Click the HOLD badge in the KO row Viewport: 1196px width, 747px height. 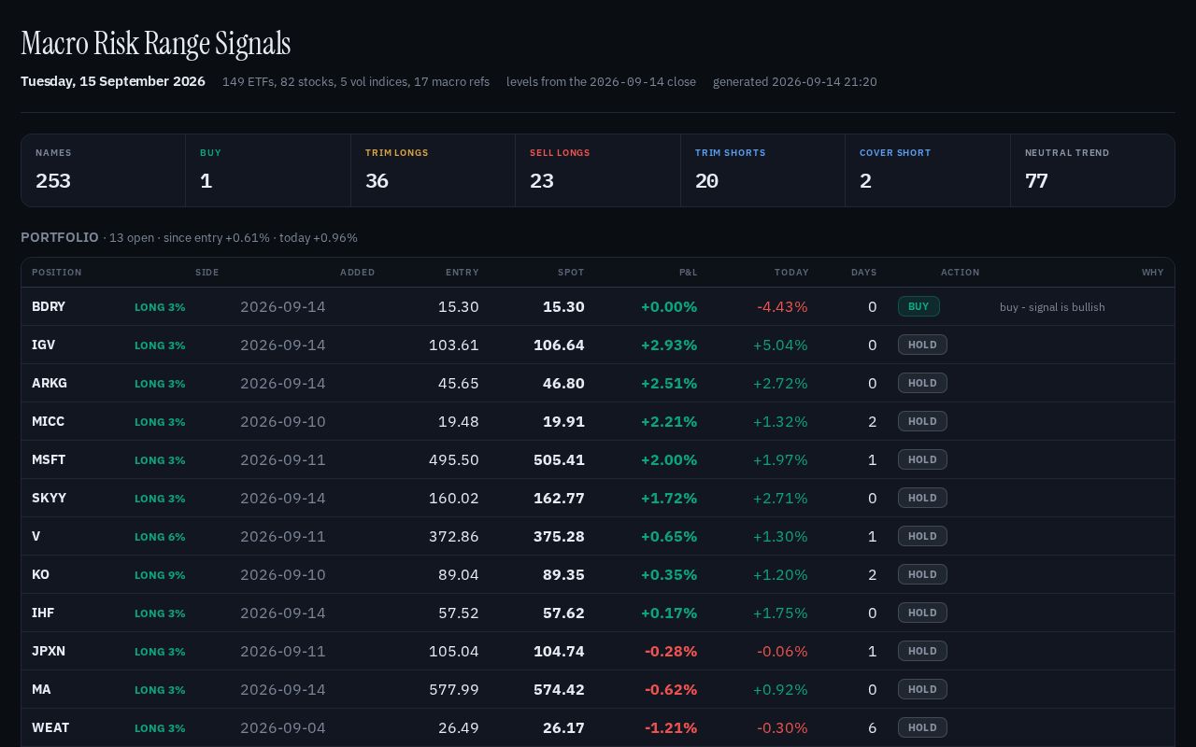tap(922, 574)
